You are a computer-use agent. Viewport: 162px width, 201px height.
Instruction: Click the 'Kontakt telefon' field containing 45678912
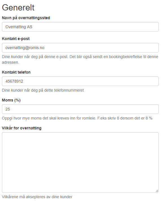coord(80,81)
